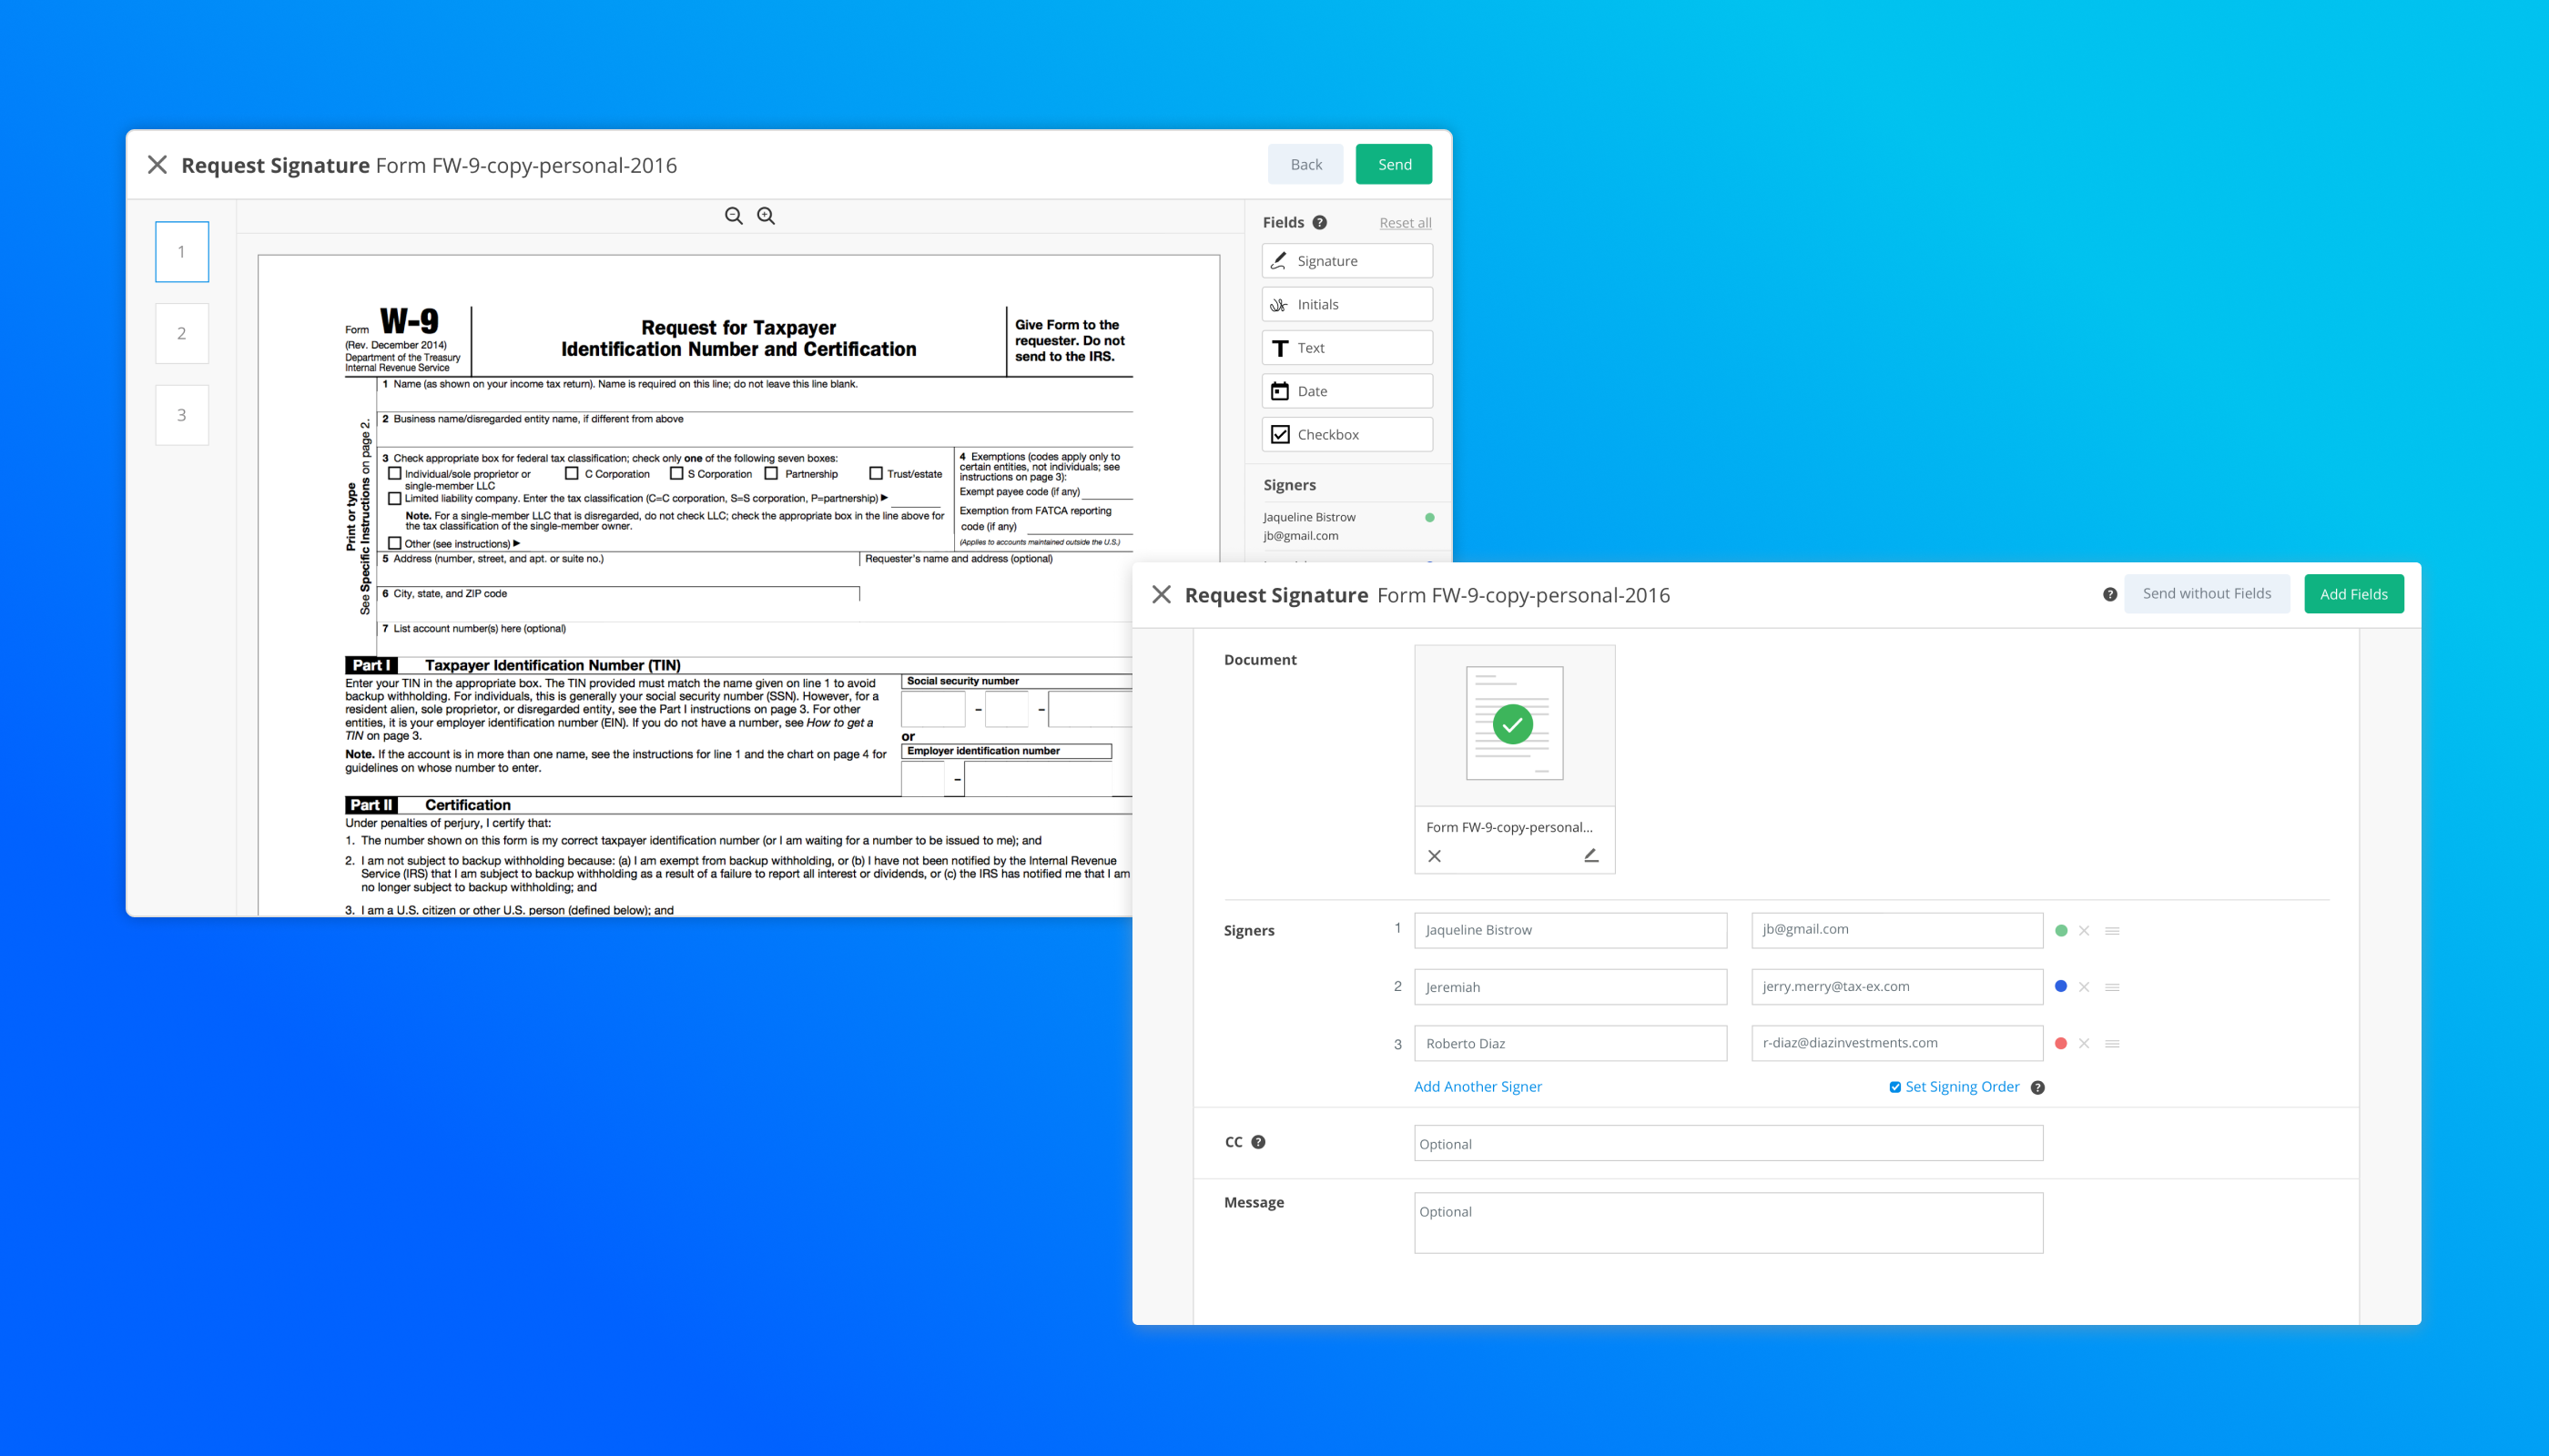The image size is (2549, 1456).
Task: Add a Text field
Action: tap(1346, 348)
